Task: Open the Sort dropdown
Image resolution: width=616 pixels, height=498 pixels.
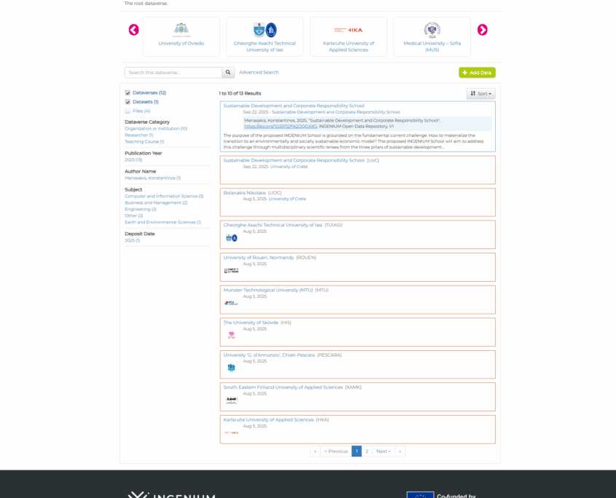Action: [x=480, y=94]
